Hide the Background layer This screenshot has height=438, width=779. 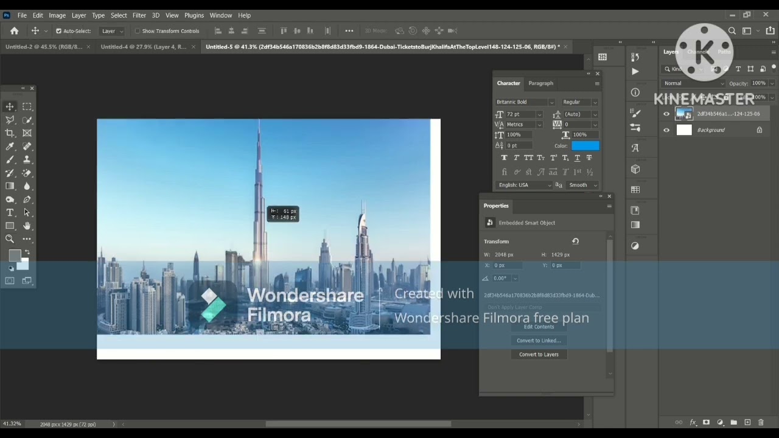[x=666, y=130]
